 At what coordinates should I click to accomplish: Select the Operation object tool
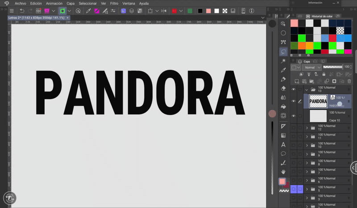coord(283,24)
